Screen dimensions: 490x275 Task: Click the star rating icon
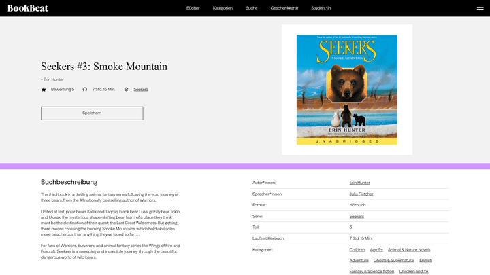pyautogui.click(x=44, y=89)
